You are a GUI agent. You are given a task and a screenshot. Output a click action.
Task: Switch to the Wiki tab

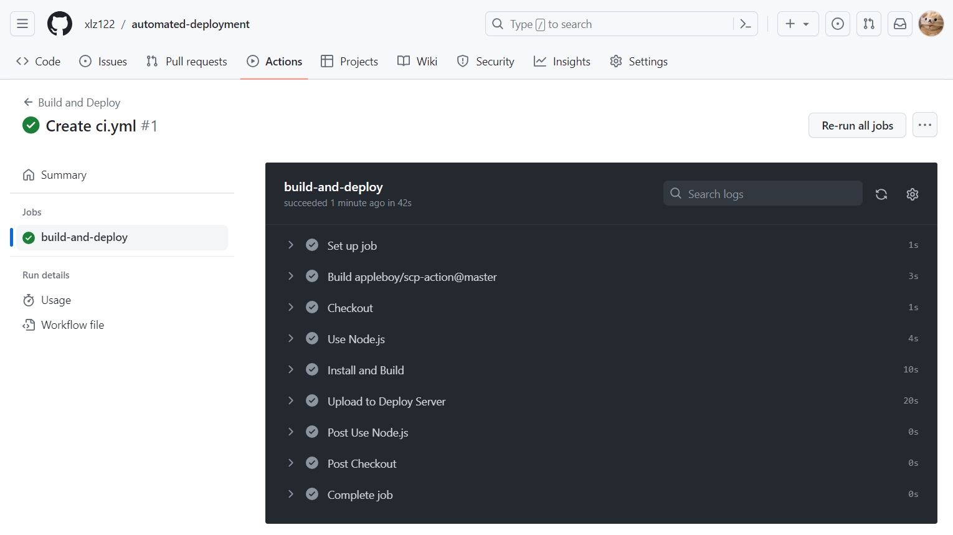click(x=417, y=61)
